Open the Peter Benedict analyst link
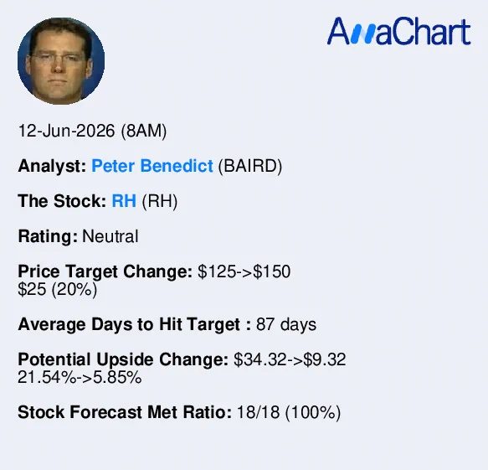 tap(152, 166)
